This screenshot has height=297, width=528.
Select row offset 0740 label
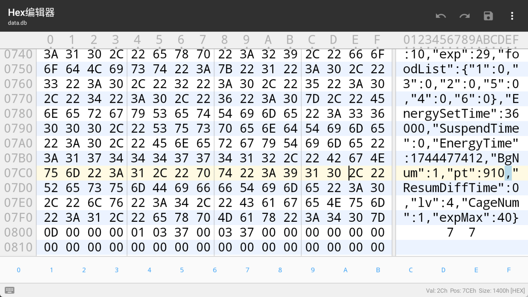tap(18, 54)
